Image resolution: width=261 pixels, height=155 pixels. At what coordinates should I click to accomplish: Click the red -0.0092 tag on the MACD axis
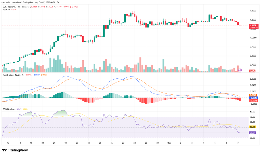click(253, 101)
